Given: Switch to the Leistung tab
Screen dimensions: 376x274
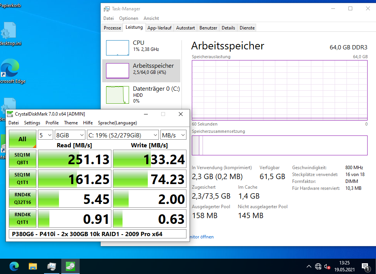Looking at the screenshot, I should 134,27.
